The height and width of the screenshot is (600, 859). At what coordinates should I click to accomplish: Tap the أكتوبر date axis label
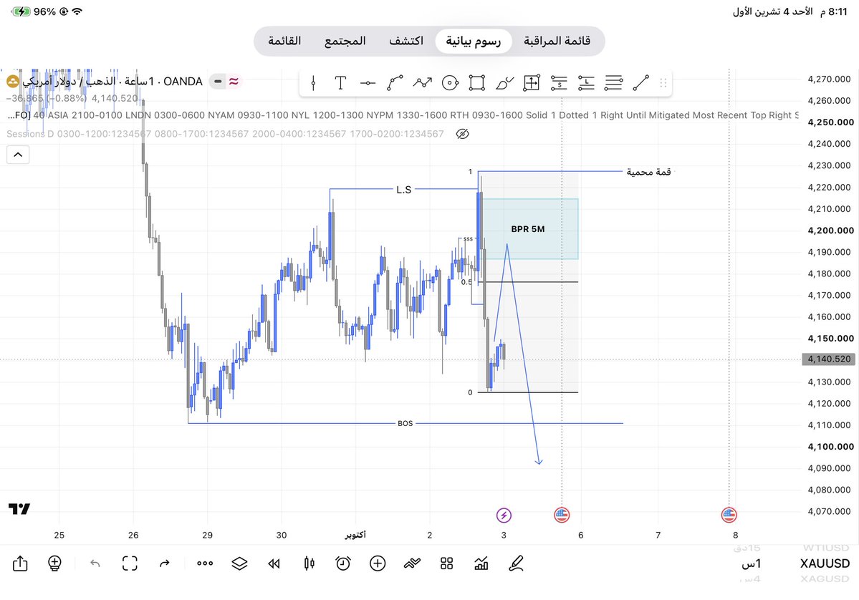pyautogui.click(x=355, y=535)
